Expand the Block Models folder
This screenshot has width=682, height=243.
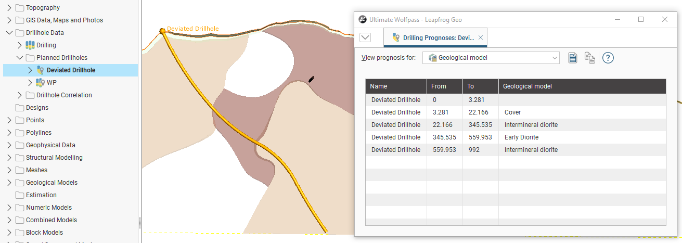click(x=9, y=233)
